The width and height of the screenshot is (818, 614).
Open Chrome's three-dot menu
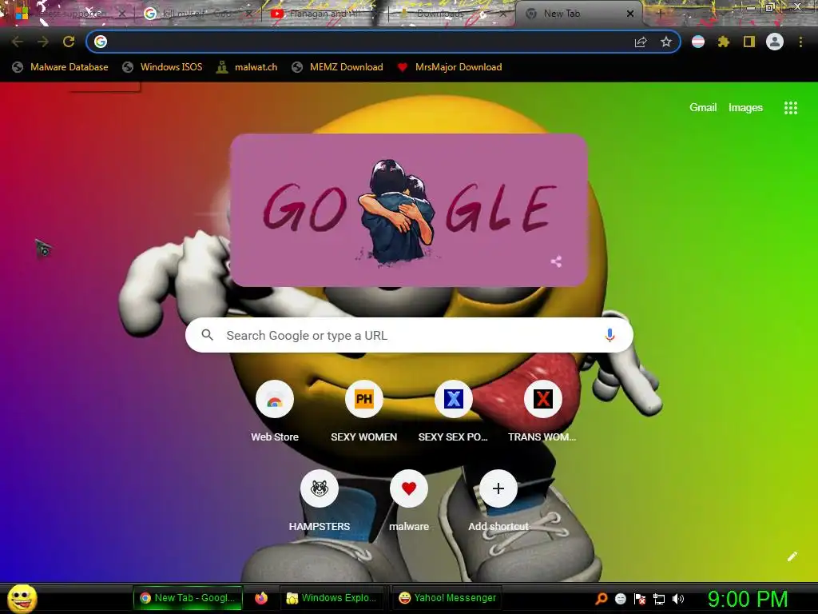800,42
